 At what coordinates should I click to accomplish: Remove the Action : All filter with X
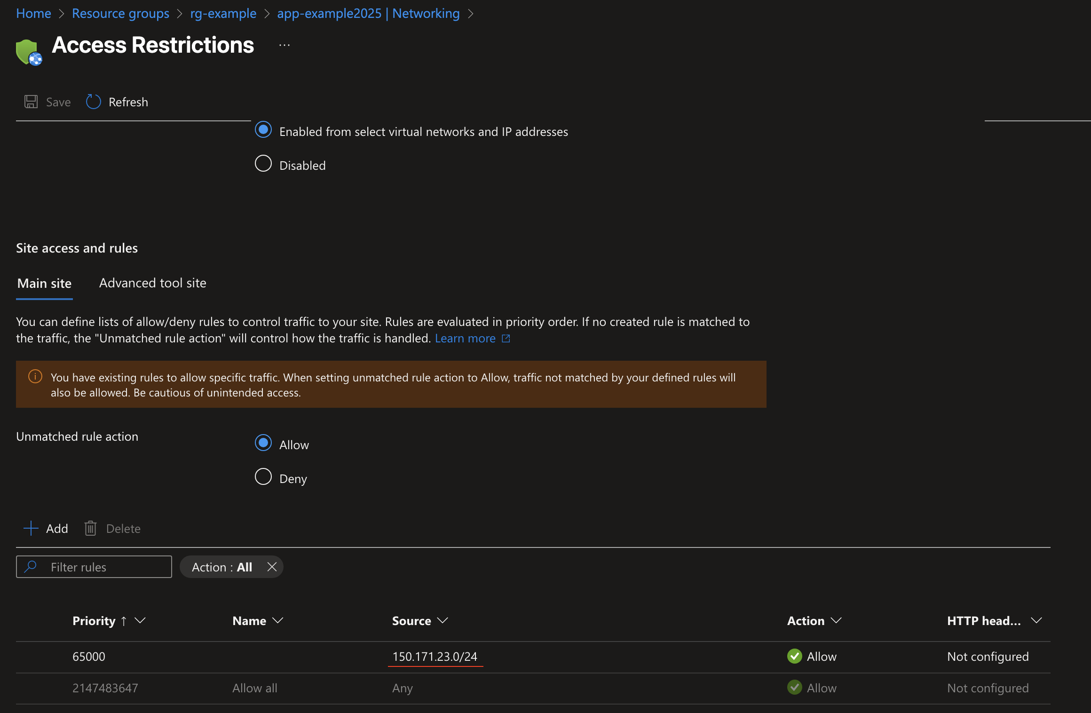coord(272,567)
